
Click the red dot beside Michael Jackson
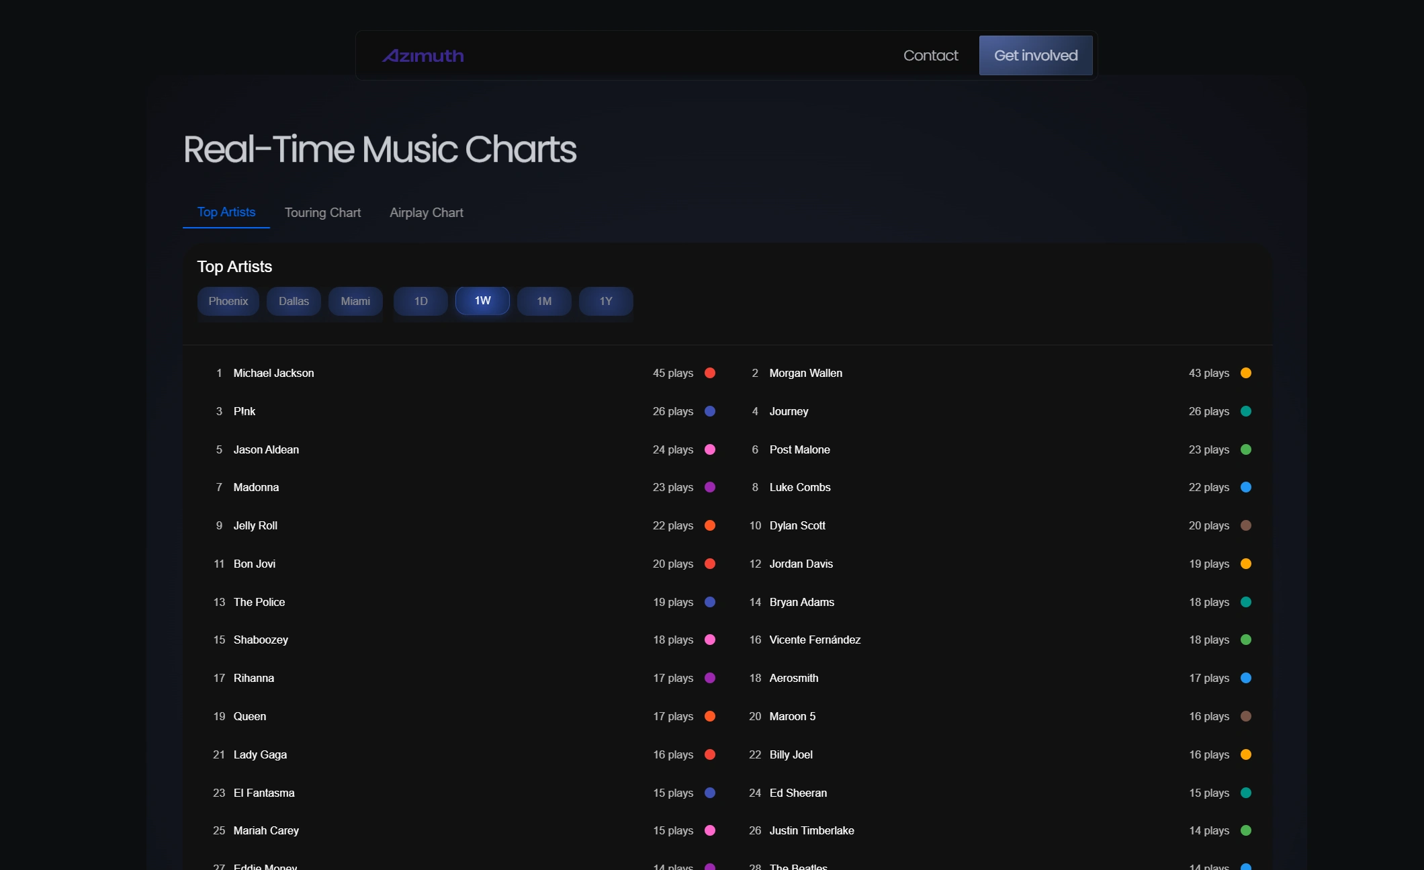pyautogui.click(x=710, y=373)
